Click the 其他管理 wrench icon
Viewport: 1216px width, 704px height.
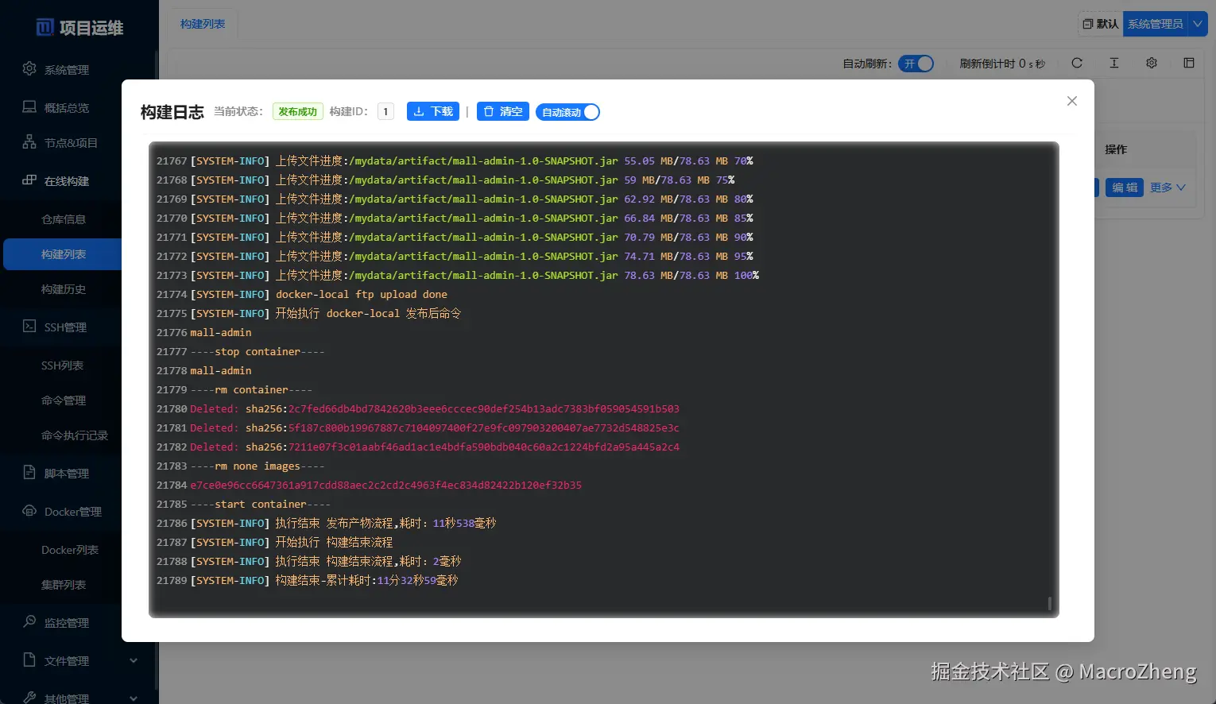click(x=29, y=697)
